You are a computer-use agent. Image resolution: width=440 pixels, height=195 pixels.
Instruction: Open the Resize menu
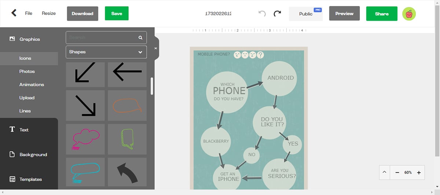point(49,14)
